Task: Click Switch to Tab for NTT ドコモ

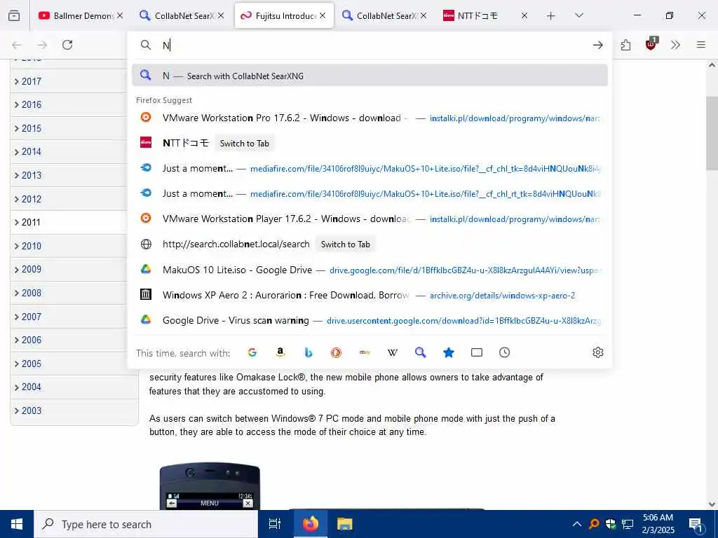Action: (x=245, y=143)
